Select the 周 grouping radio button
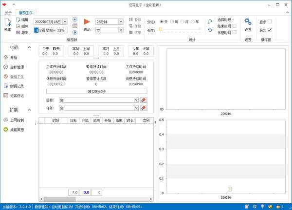This screenshot has width=292, height=210. [172, 22]
